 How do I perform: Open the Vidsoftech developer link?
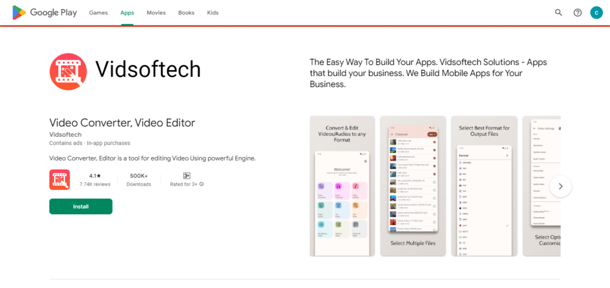click(66, 135)
